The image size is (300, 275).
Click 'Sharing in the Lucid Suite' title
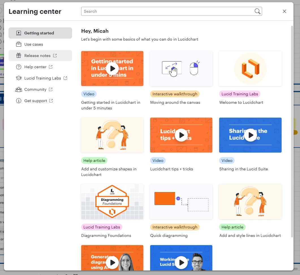[x=243, y=169]
